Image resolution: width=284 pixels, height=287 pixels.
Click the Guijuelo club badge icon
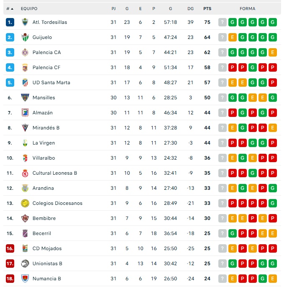pyautogui.click(x=25, y=37)
